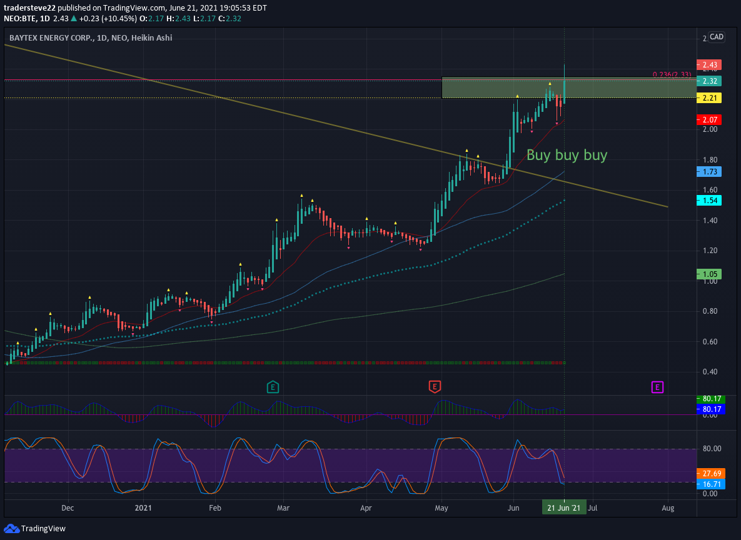This screenshot has width=741, height=540.
Task: Open the CAD currency selector badge
Action: pyautogui.click(x=717, y=37)
